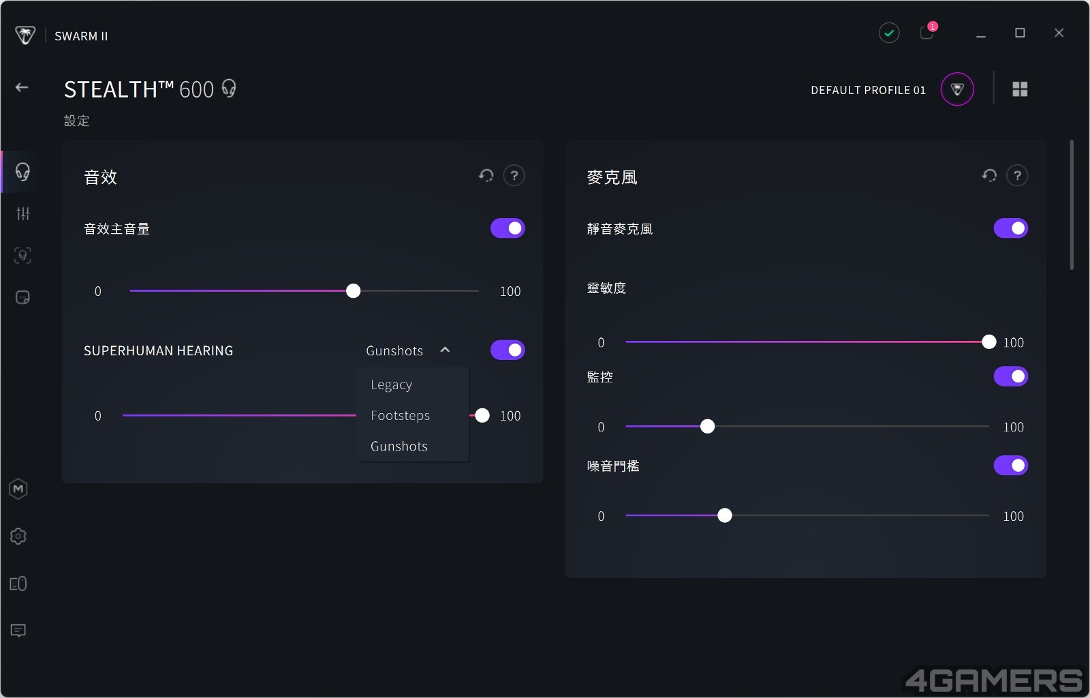Go back using the left arrow
Screen dimensions: 1090x698
[22, 87]
